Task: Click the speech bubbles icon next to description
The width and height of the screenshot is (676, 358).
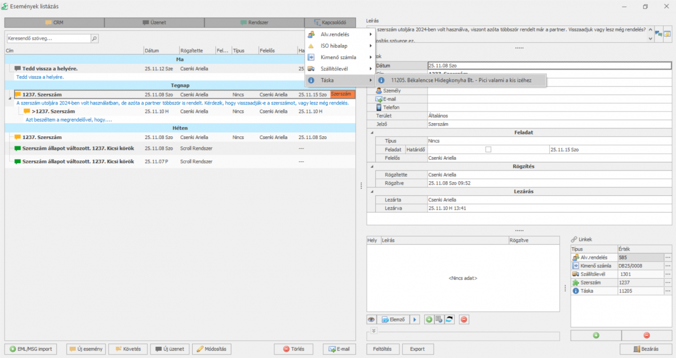Action: (x=659, y=34)
